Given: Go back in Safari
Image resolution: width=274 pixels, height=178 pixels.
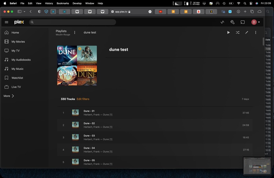Looking at the screenshot, I should click(31, 12).
